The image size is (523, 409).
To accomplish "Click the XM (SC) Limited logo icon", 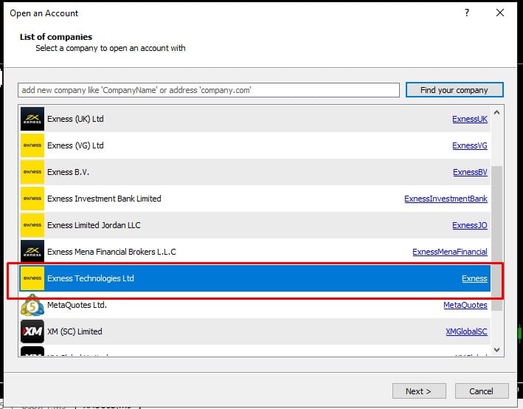I will click(32, 331).
